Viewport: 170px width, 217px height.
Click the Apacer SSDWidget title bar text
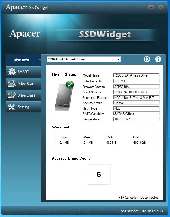(x=27, y=7)
